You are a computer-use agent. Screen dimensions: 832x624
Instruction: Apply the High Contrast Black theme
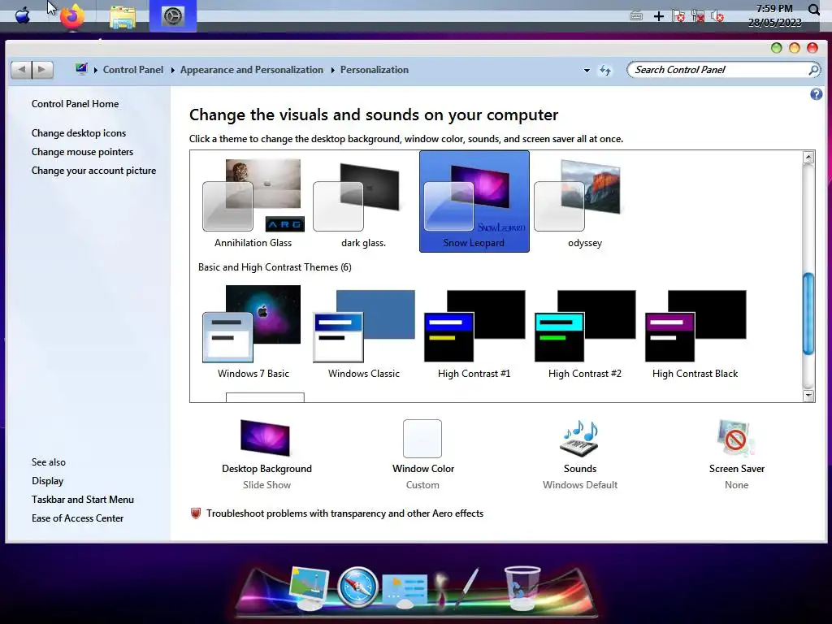pos(695,332)
